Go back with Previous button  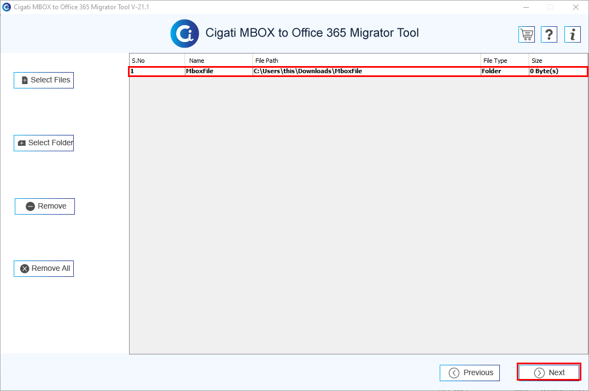click(x=470, y=372)
